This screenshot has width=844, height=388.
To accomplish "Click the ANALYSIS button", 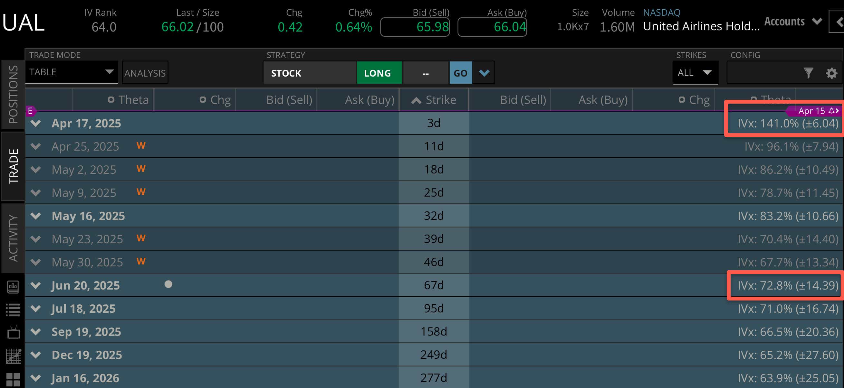I will click(x=145, y=73).
